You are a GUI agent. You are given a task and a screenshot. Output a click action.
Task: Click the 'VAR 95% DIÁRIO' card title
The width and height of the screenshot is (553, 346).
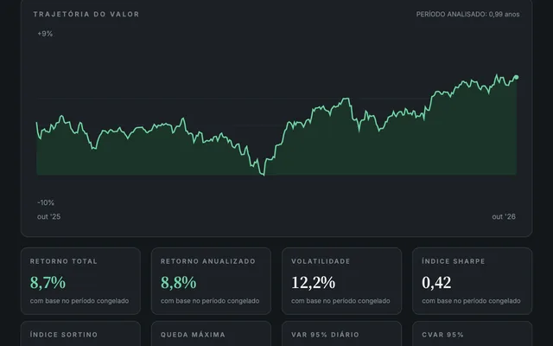click(x=325, y=335)
